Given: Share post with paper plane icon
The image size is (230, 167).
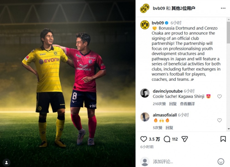Looking at the screenshot, I should tap(185, 139).
